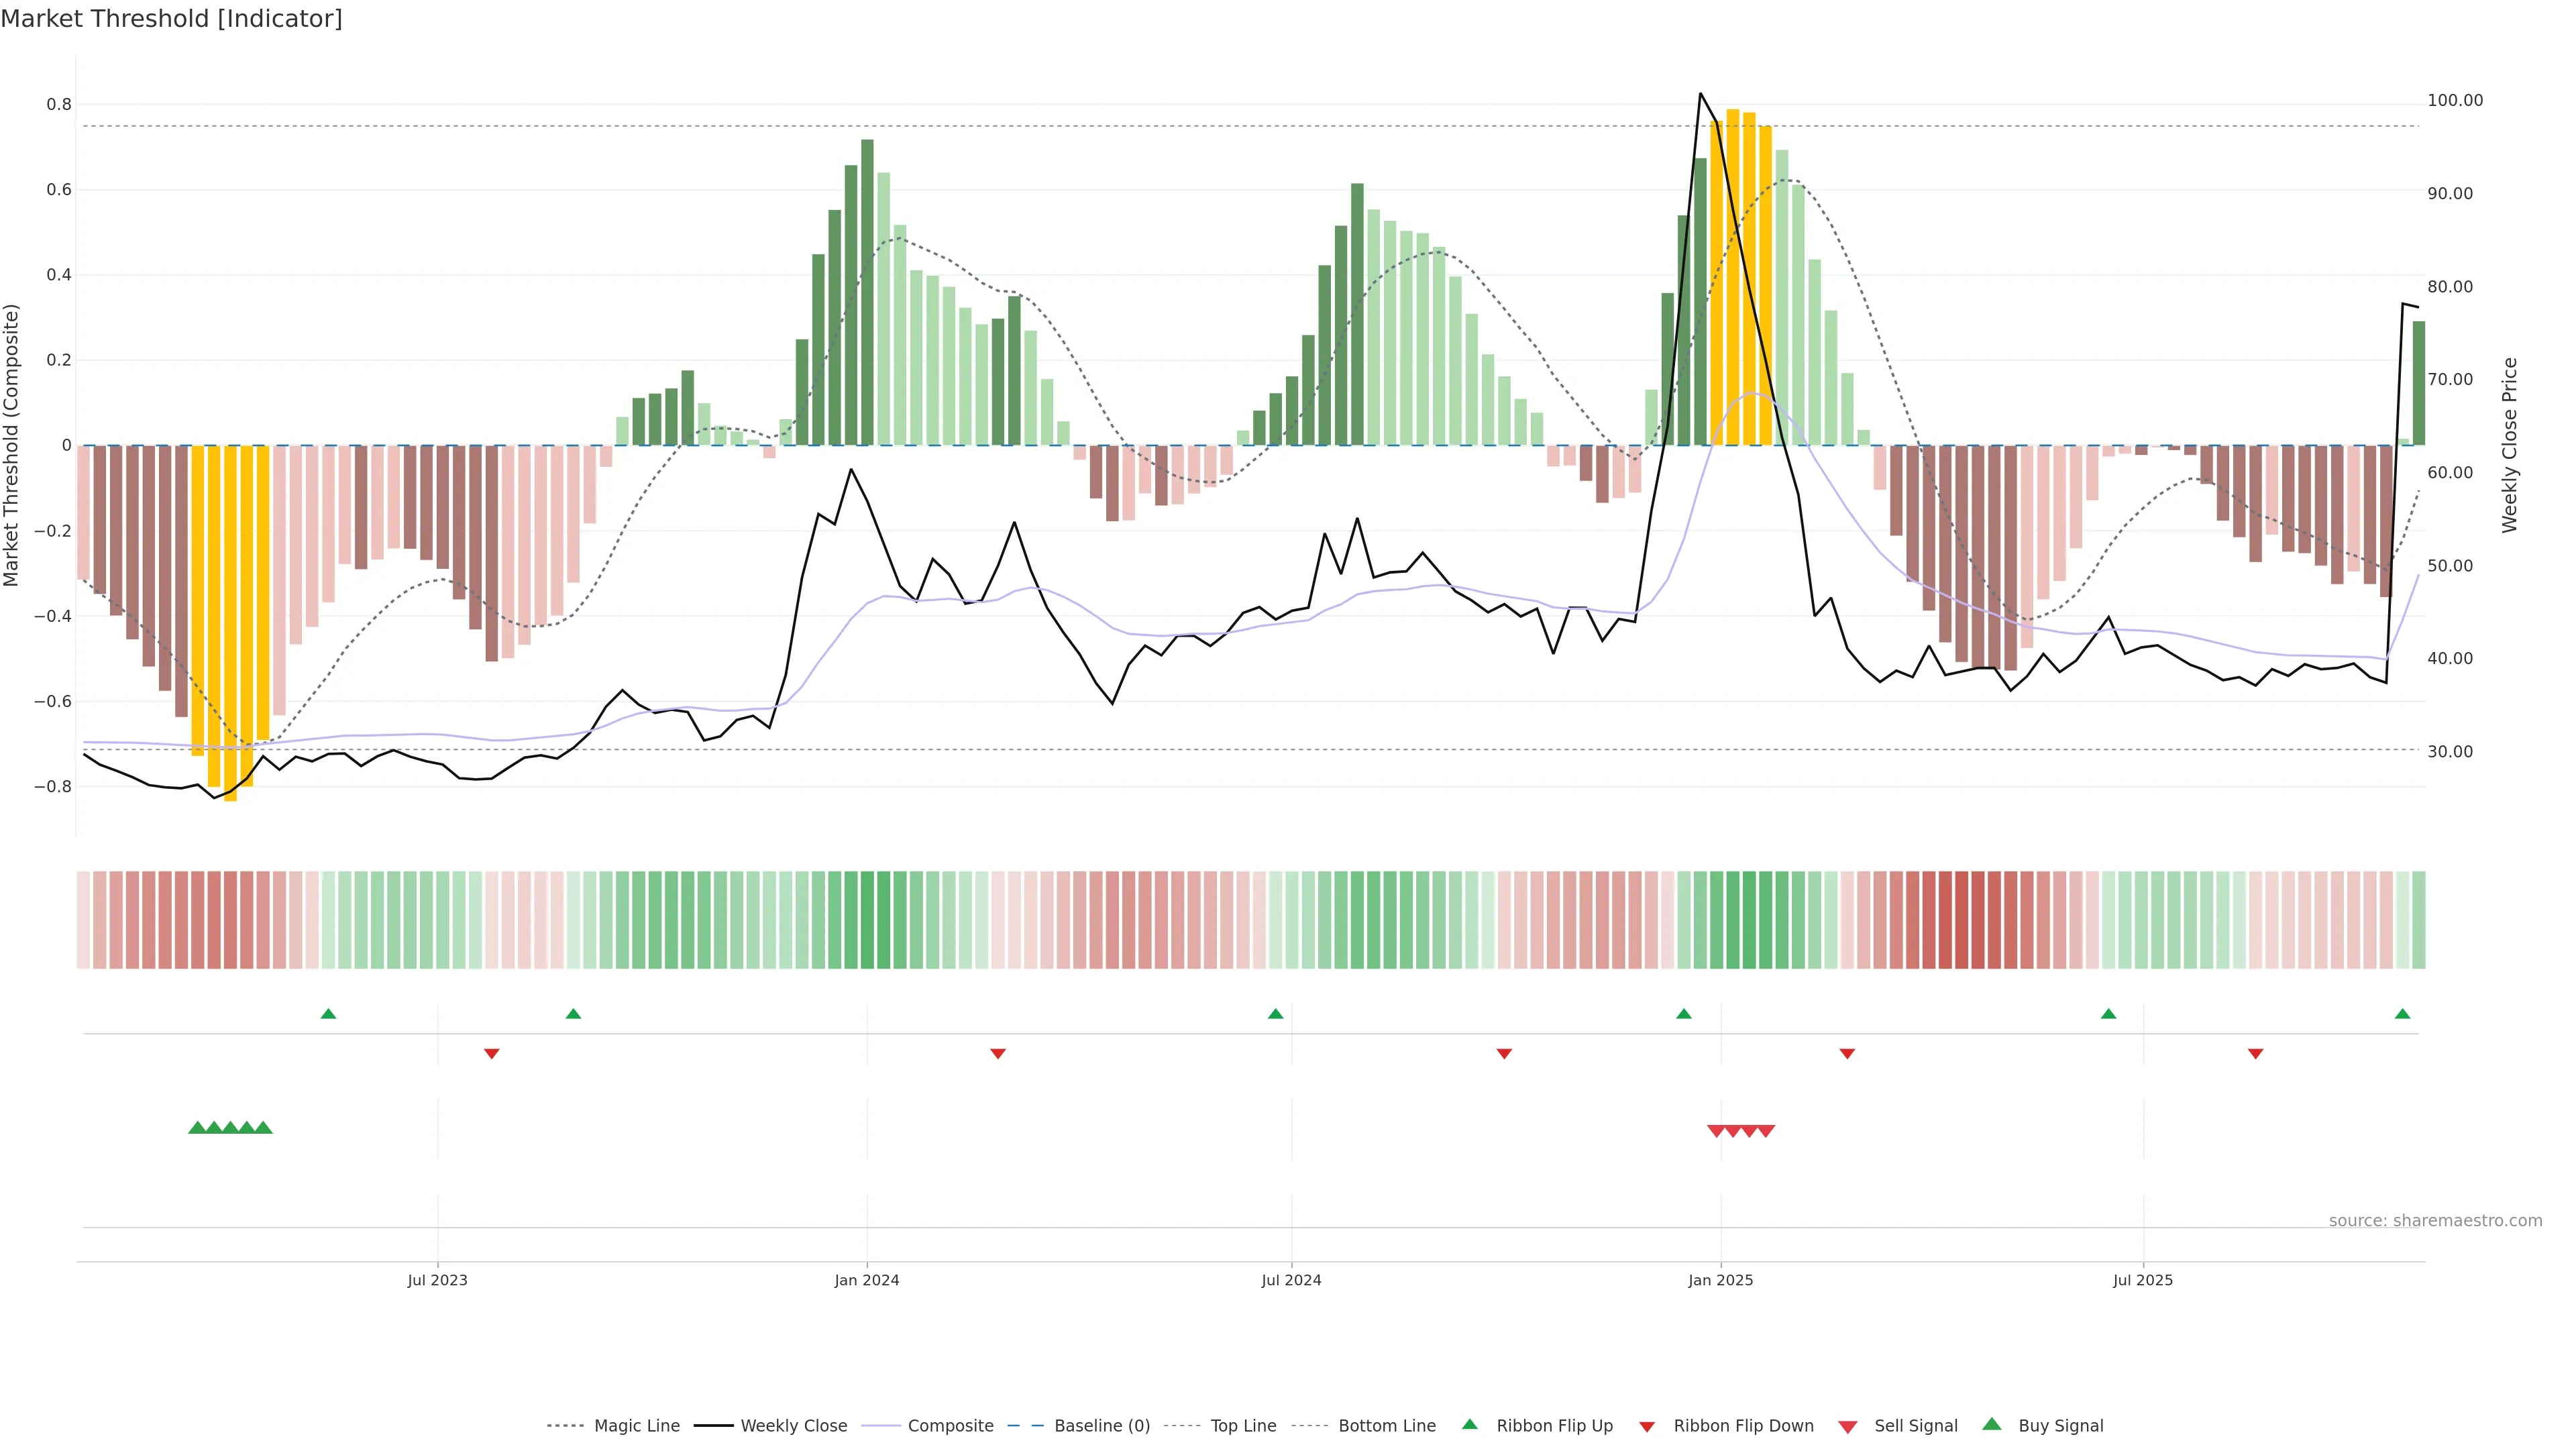
Task: Click the leftmost green Ribbon Flip Up marker
Action: pos(328,1014)
